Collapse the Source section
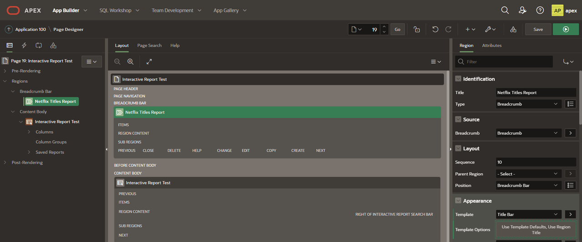 458,120
